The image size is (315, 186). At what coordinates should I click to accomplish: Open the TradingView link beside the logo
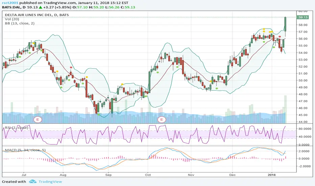50,182
